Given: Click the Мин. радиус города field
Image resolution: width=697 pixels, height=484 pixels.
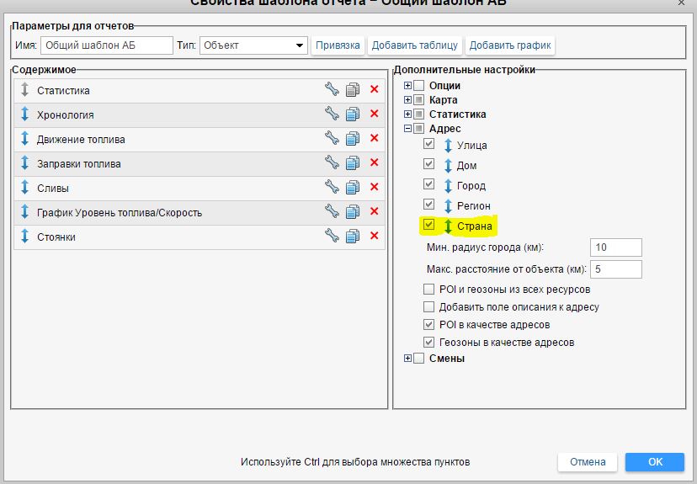Looking at the screenshot, I should tap(616, 247).
